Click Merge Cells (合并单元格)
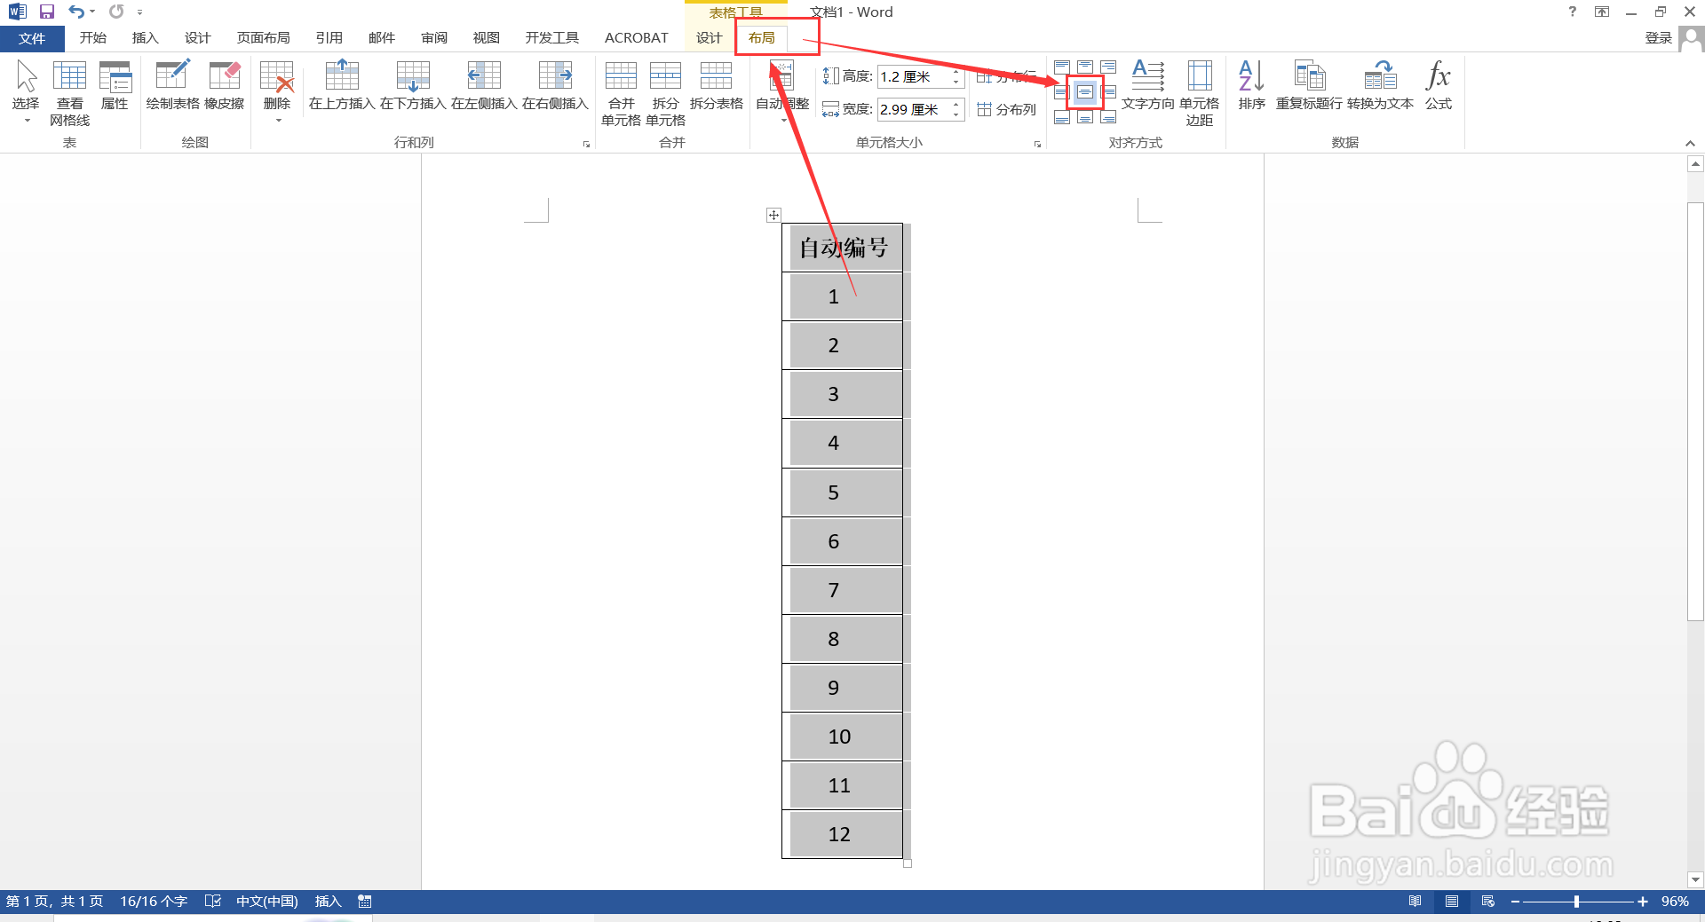1705x922 pixels. point(621,93)
